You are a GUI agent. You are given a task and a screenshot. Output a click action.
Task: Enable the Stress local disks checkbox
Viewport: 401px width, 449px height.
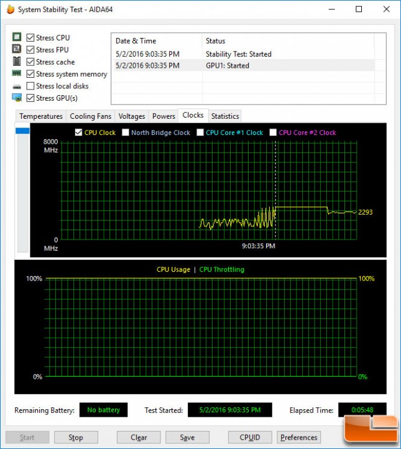tap(30, 86)
